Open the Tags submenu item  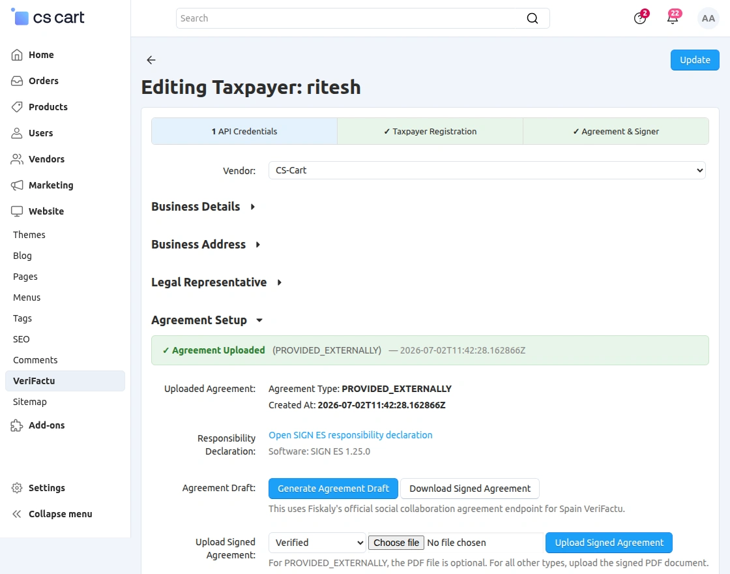[x=22, y=319]
